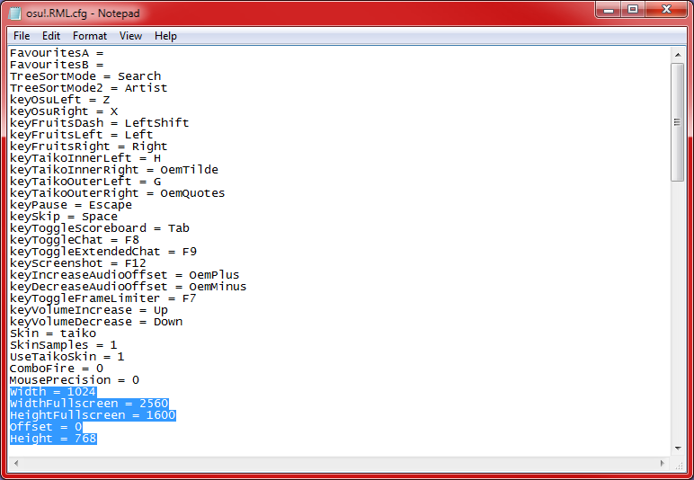Click the line 'keySkip = Space'
This screenshot has width=694, height=480.
pos(64,217)
